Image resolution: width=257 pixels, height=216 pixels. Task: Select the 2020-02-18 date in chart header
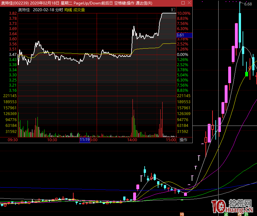coord(44,10)
